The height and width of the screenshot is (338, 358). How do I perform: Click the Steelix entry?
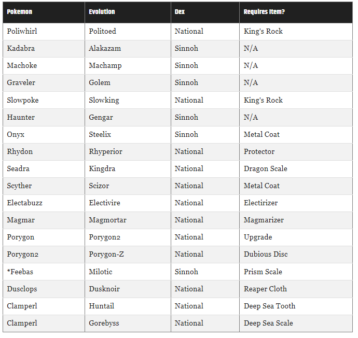100,134
